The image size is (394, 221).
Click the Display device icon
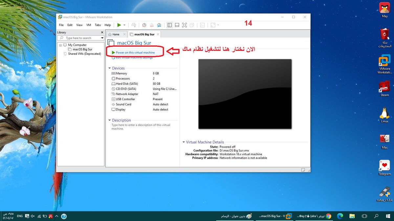(114, 109)
